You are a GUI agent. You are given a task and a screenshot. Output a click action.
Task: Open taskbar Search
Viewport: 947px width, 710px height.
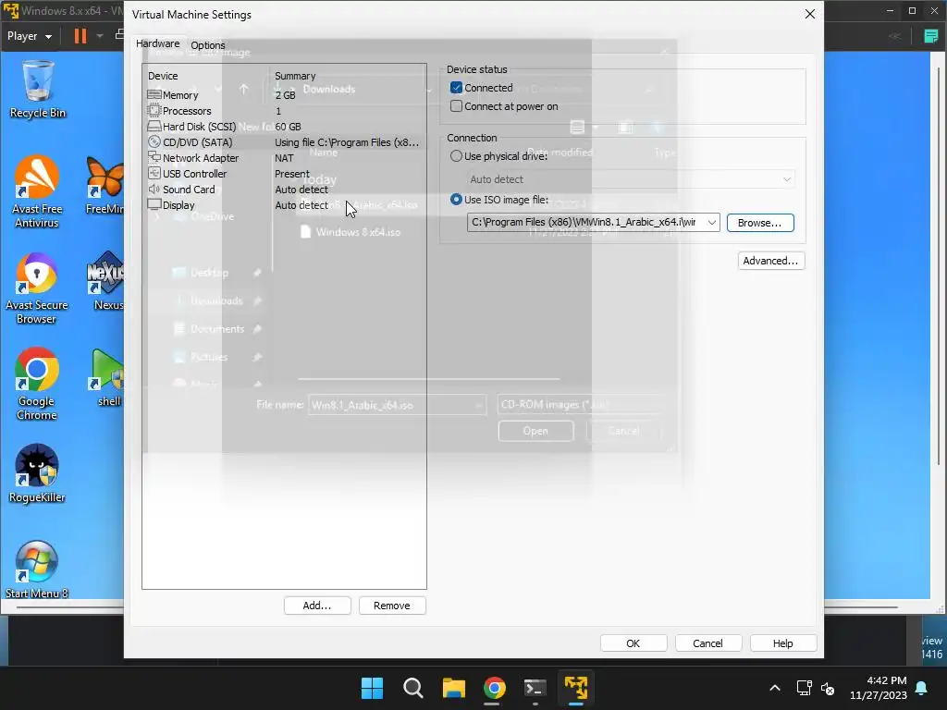[413, 688]
